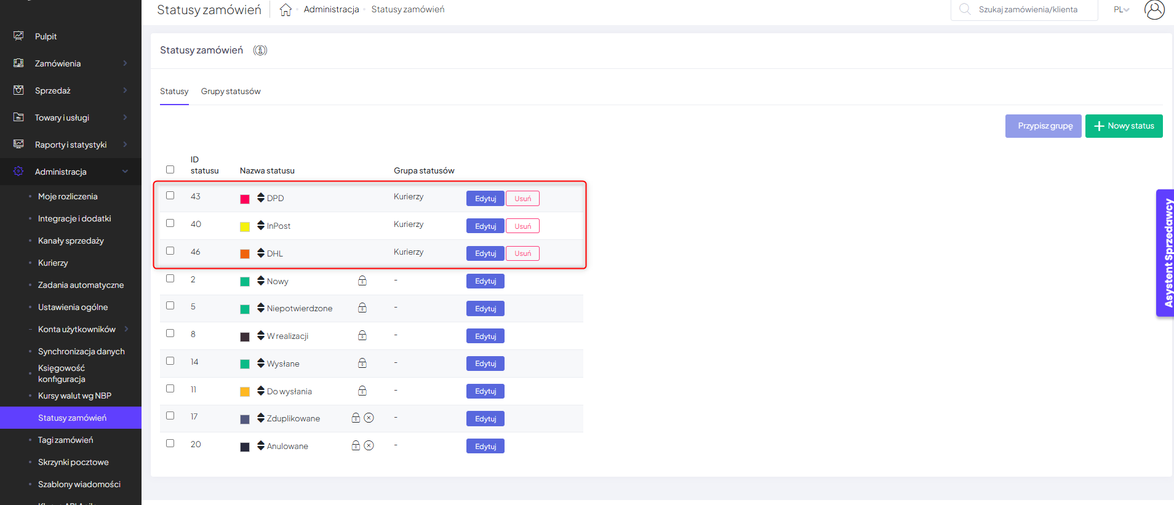The width and height of the screenshot is (1174, 505).
Task: Click the yellow InPost color swatch
Action: click(245, 226)
